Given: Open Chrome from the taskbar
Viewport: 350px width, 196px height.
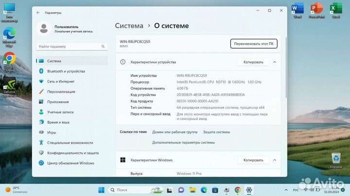Looking at the screenshot, I should pos(238,190).
